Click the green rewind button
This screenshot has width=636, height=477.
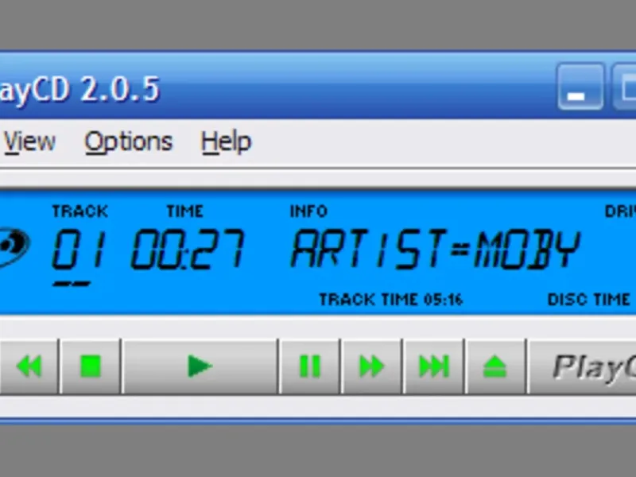click(29, 366)
